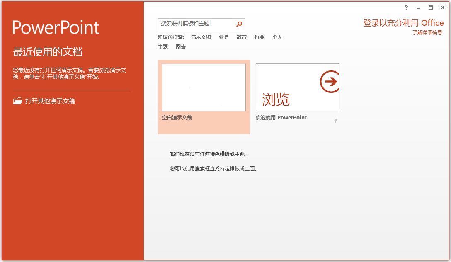Click the open folder icon beside 打开其他演示文稿
Image resolution: width=451 pixels, height=262 pixels.
(18, 101)
